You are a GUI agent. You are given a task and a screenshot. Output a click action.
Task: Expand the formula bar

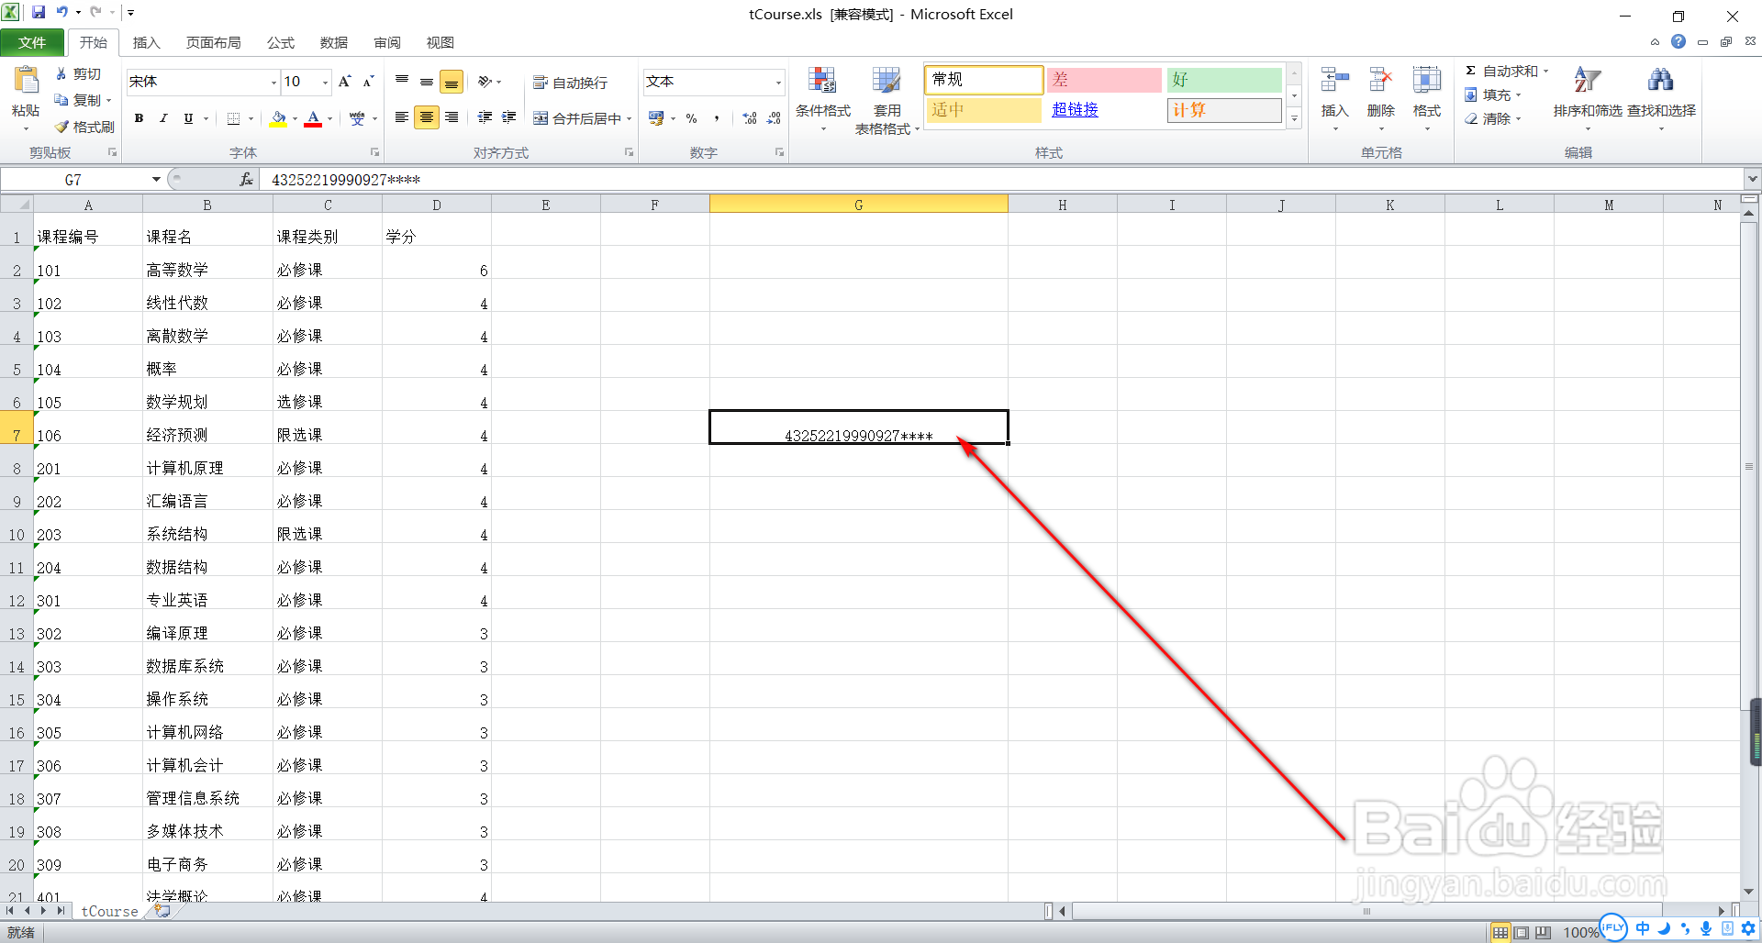click(1752, 179)
